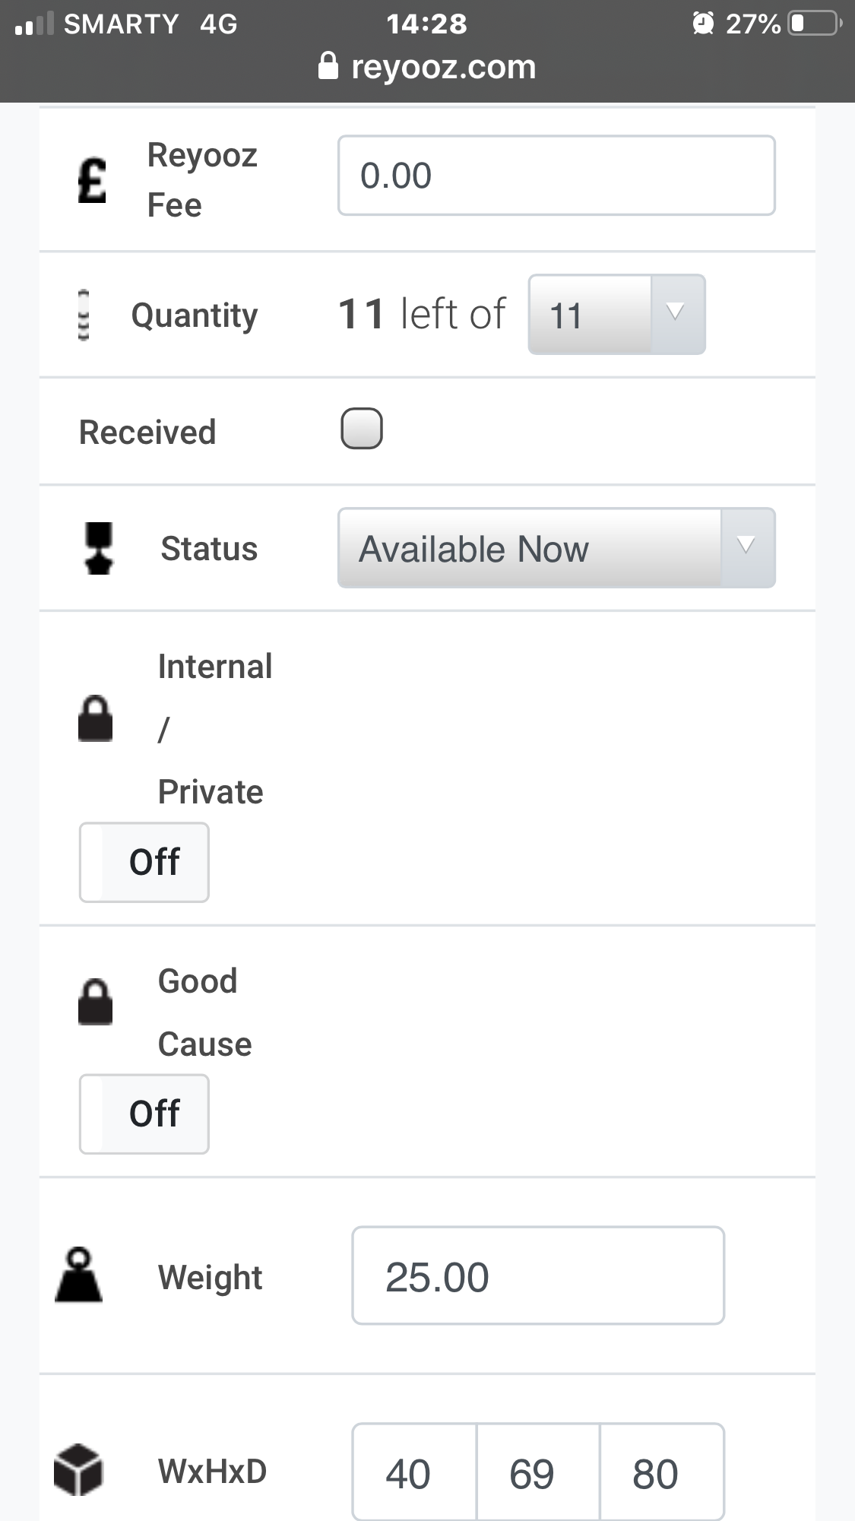Screen dimensions: 855x1521
Task: Toggle the Good Cause switch
Action: (144, 1114)
